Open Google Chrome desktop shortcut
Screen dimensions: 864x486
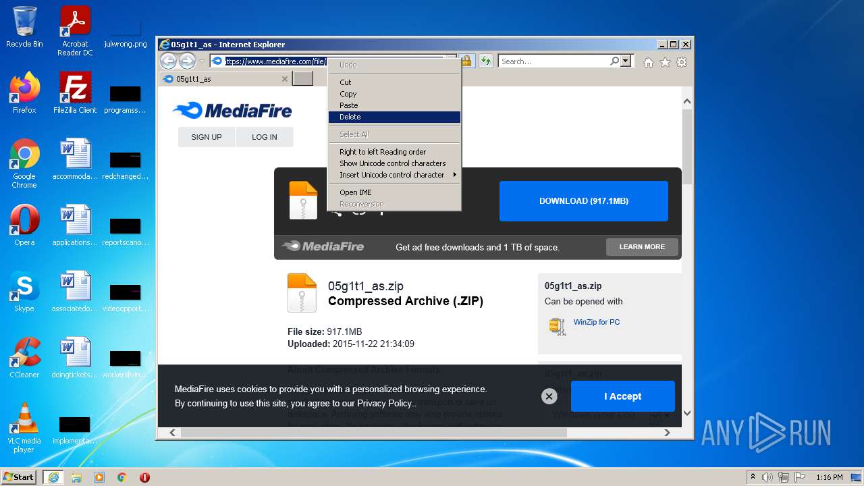tap(24, 163)
